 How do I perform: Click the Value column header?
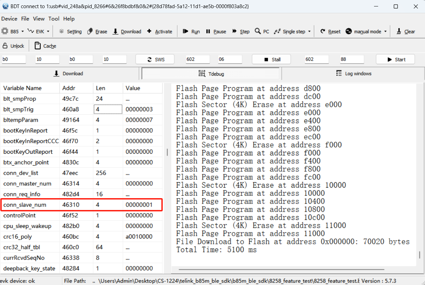point(143,88)
